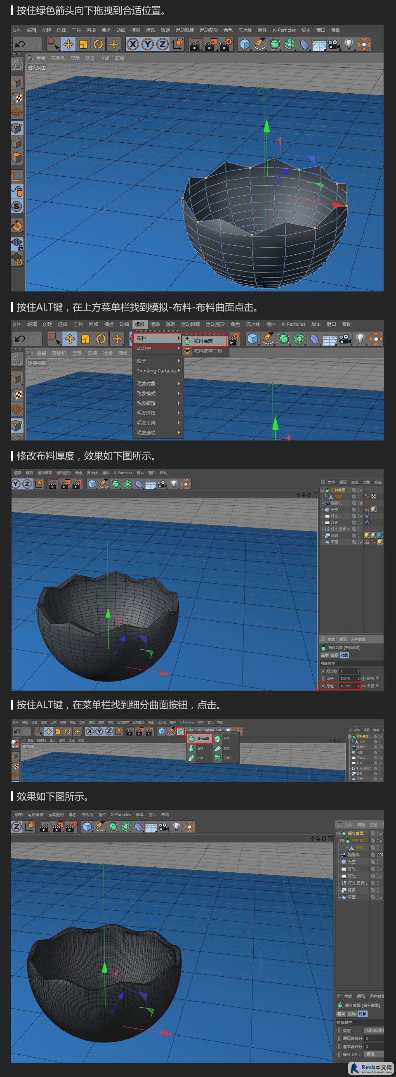Expand the 粒子 submenu arrow
Screen dimensions: 396x1077
(179, 361)
